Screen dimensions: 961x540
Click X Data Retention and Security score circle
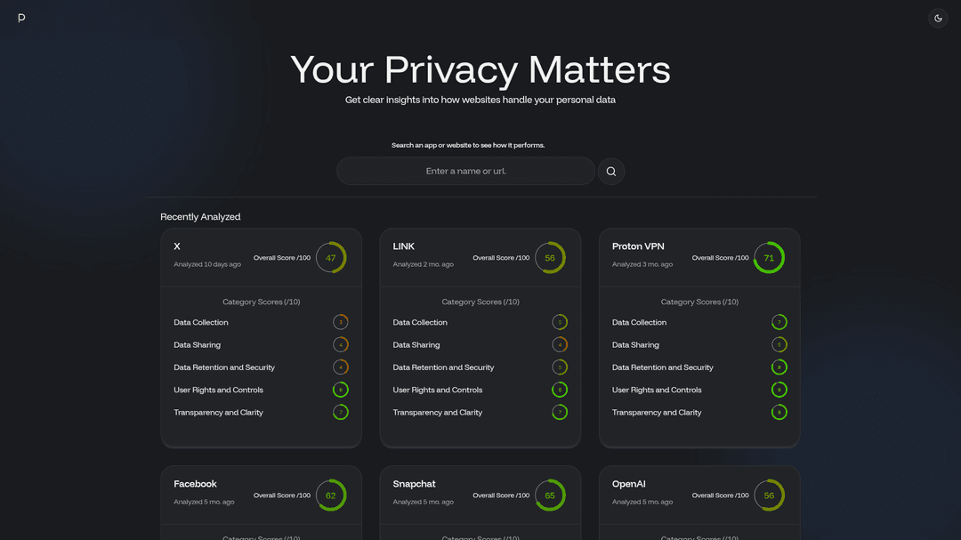(341, 367)
